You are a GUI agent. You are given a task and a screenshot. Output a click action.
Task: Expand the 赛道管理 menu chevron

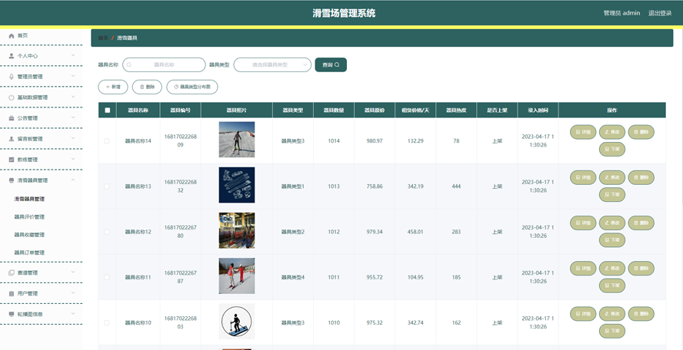73,272
